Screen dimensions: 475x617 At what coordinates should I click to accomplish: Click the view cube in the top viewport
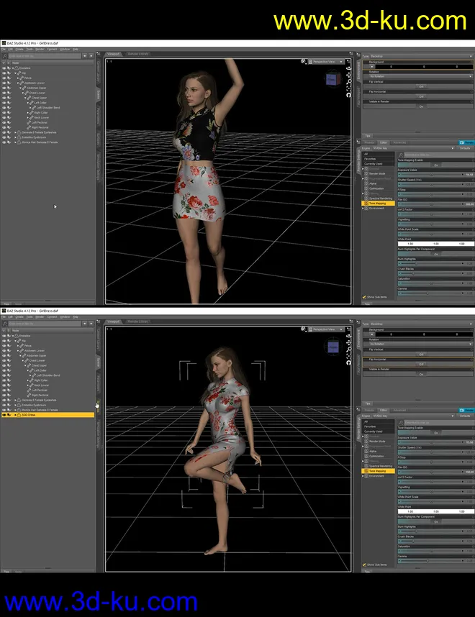[x=332, y=79]
